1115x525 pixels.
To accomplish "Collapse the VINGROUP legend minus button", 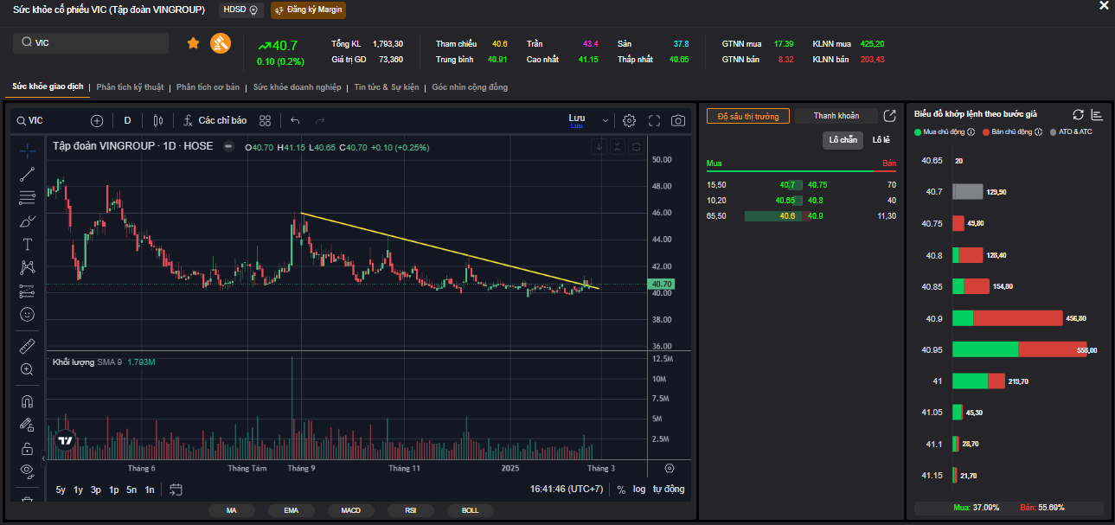I will click(228, 146).
